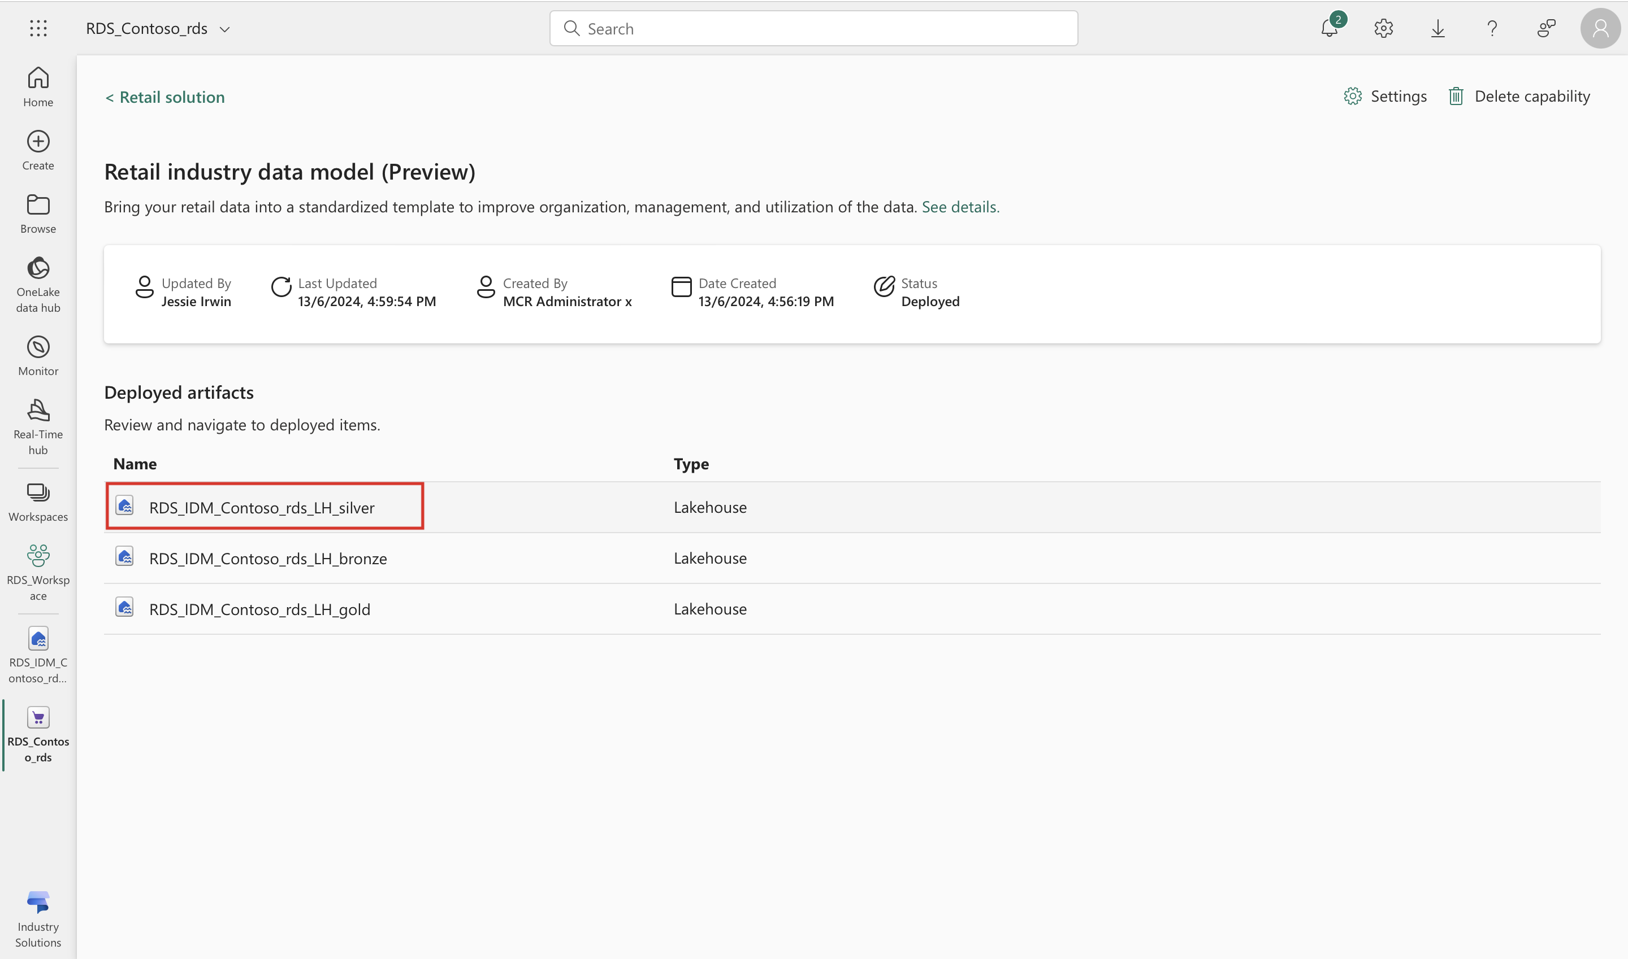Click Created By MCR Administrator x
Image resolution: width=1628 pixels, height=959 pixels.
coord(567,301)
